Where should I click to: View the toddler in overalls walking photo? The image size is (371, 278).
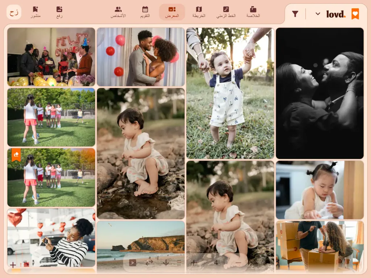pyautogui.click(x=230, y=93)
